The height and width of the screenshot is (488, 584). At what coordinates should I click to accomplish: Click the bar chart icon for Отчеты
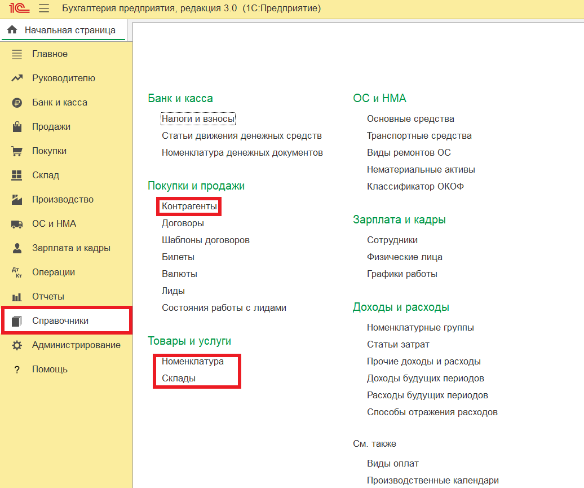click(17, 297)
